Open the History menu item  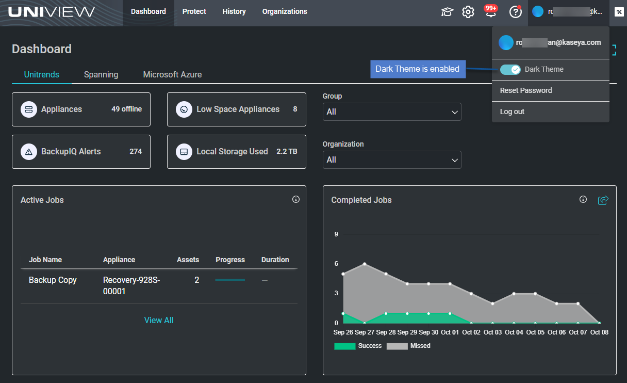point(234,11)
